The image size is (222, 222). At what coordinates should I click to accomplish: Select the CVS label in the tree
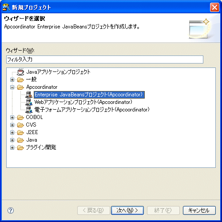[31, 125]
